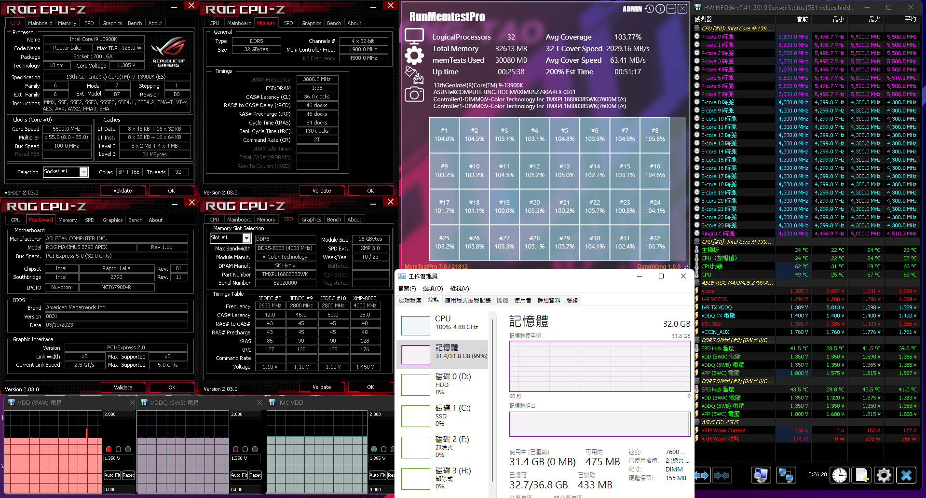Click Reset in VDD (SWA) graph
This screenshot has height=498, width=926.
point(128,475)
